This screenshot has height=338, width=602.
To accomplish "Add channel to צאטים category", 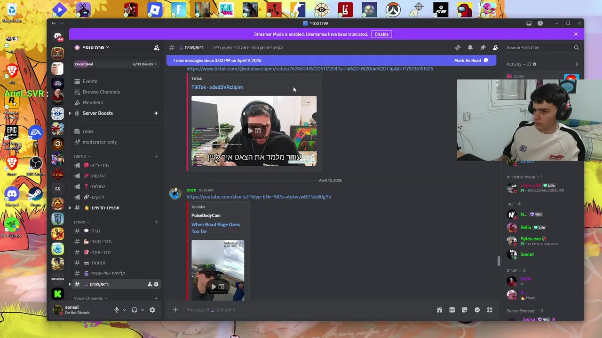I will [156, 222].
